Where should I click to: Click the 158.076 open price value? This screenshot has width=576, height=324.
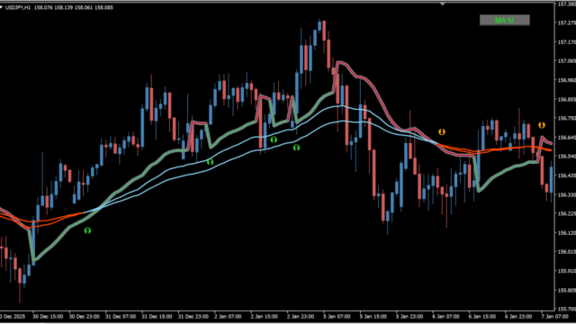[43, 7]
